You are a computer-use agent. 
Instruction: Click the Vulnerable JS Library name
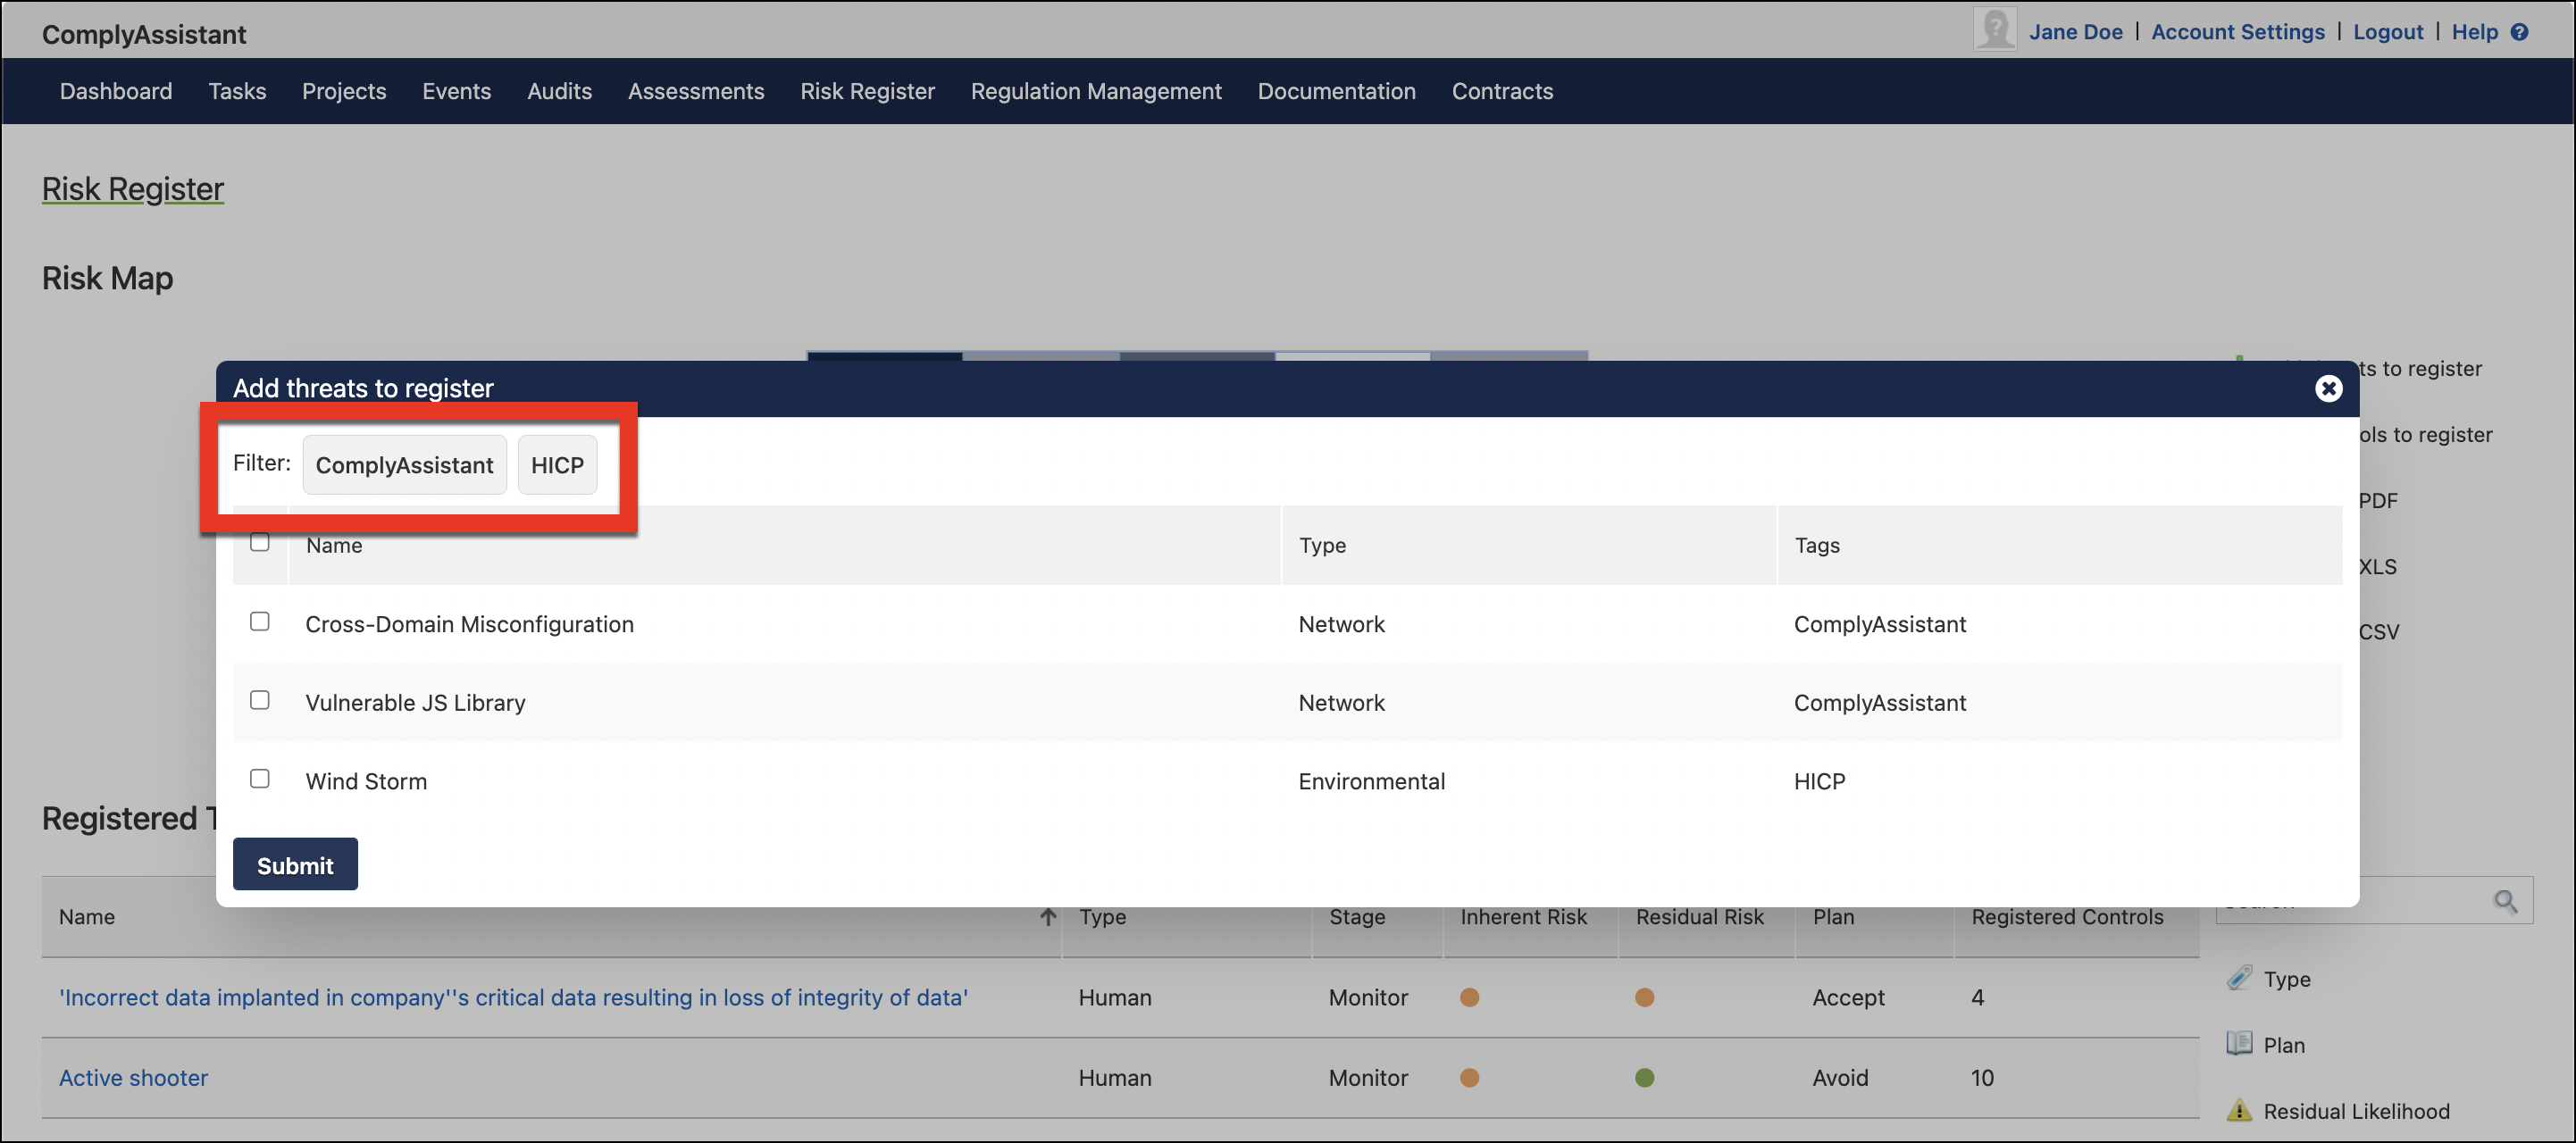415,703
